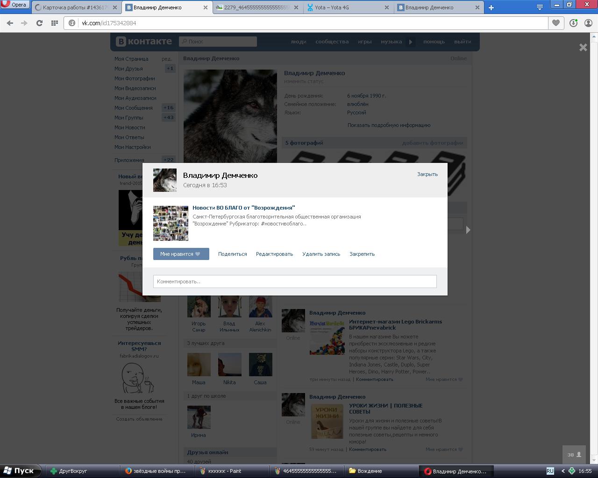Viewport: 598px width, 478px height.
Task: Open the green tray icon near clock
Action: (572, 471)
